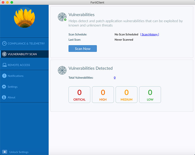Open the Notifications menu item
The height and width of the screenshot is (155, 195).
click(x=15, y=76)
